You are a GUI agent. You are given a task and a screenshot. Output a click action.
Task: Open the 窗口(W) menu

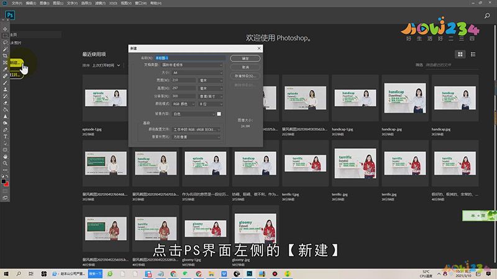141,3
